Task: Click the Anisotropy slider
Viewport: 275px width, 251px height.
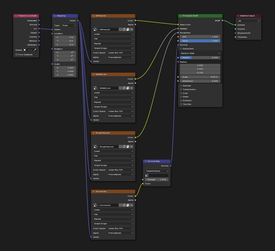Action: click(x=200, y=81)
